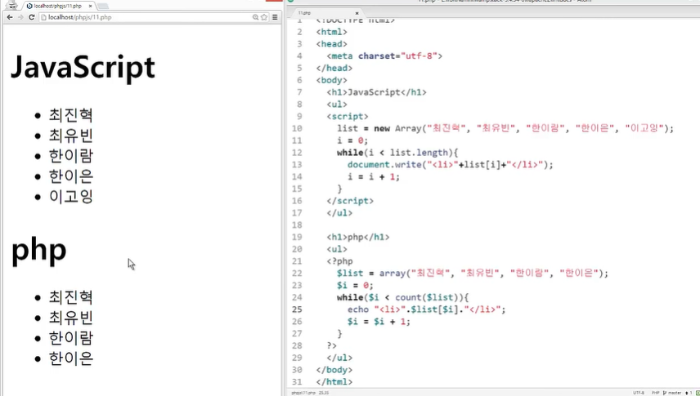Screen dimensions: 700x396
Task: Click 한이은 in the JavaScript list
Action: click(71, 176)
